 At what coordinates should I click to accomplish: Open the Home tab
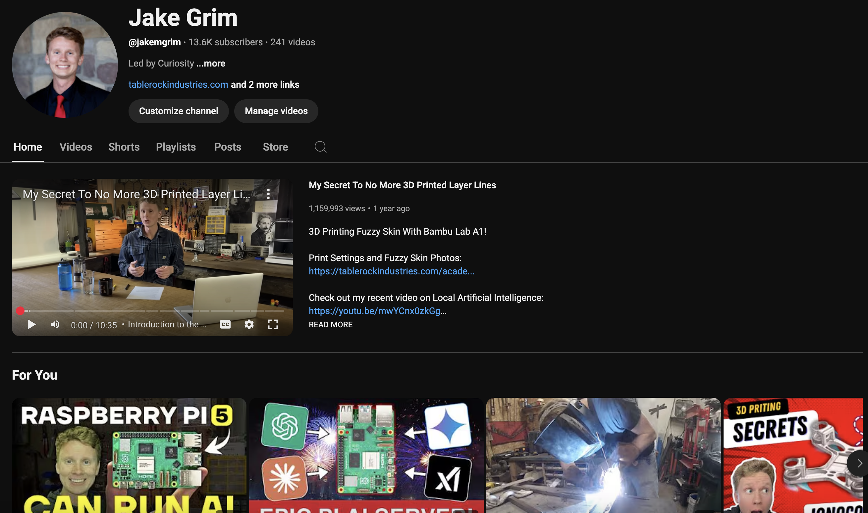pyautogui.click(x=28, y=147)
